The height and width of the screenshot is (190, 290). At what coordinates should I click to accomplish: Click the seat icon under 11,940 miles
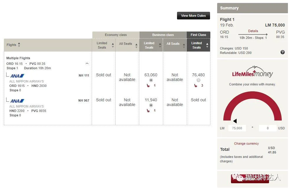[x=148, y=111]
